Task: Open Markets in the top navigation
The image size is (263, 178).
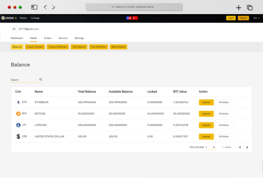Action: [23, 18]
